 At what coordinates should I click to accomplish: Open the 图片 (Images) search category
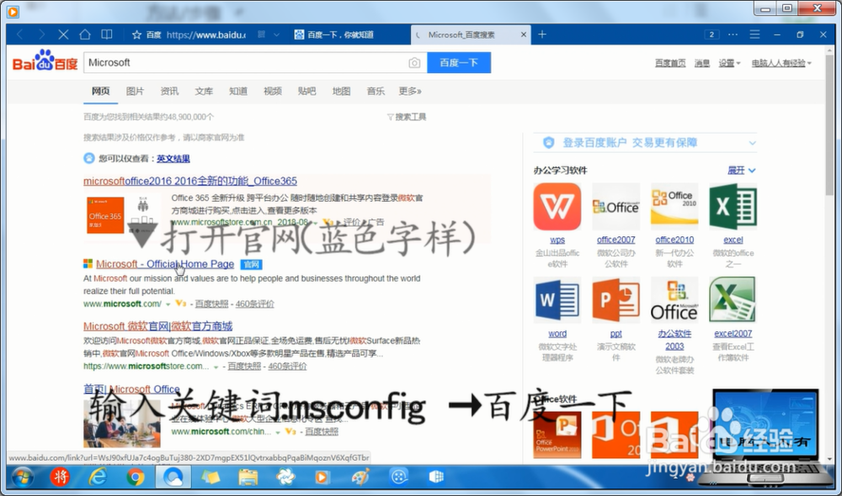pyautogui.click(x=136, y=91)
